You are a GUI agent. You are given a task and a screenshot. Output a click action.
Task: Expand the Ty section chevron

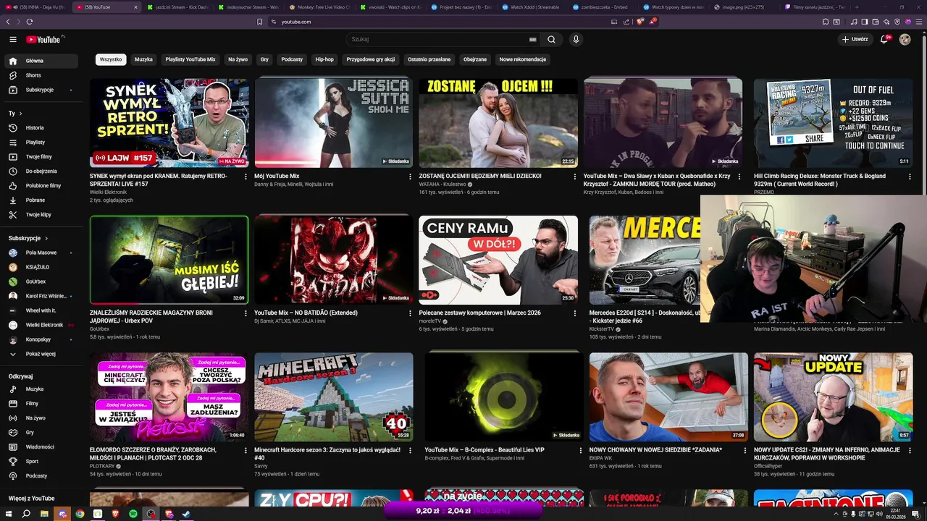pyautogui.click(x=20, y=114)
